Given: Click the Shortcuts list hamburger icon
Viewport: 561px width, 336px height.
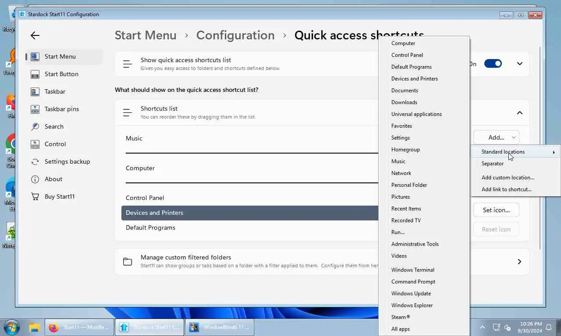Looking at the screenshot, I should click(x=128, y=113).
